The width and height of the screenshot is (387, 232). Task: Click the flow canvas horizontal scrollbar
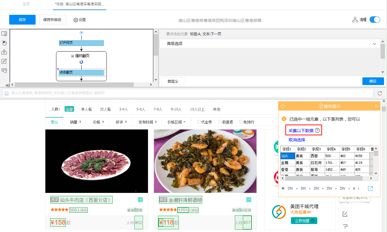pyautogui.click(x=74, y=85)
